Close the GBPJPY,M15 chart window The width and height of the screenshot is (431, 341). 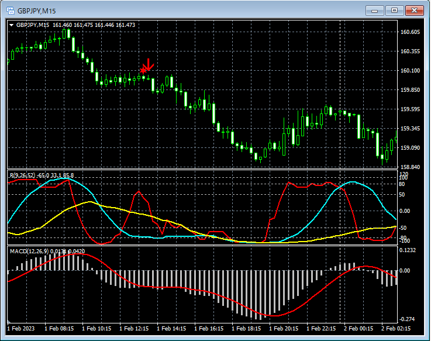pyautogui.click(x=415, y=11)
